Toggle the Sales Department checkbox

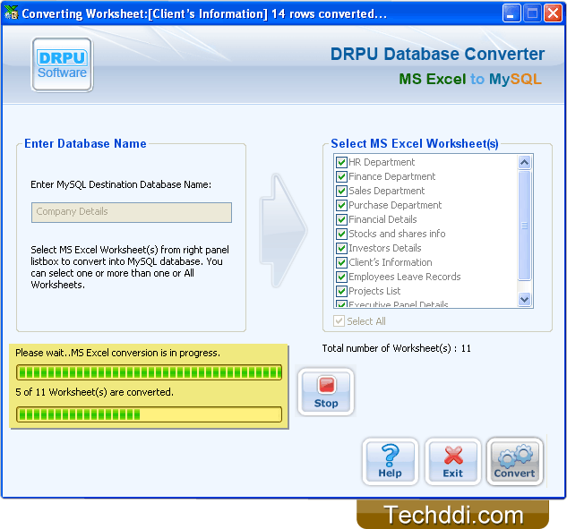(341, 191)
